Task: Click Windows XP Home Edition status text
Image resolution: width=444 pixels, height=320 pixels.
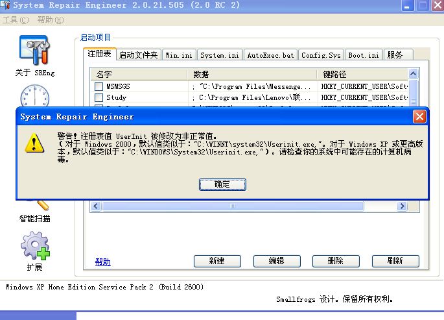Action: pos(104,287)
